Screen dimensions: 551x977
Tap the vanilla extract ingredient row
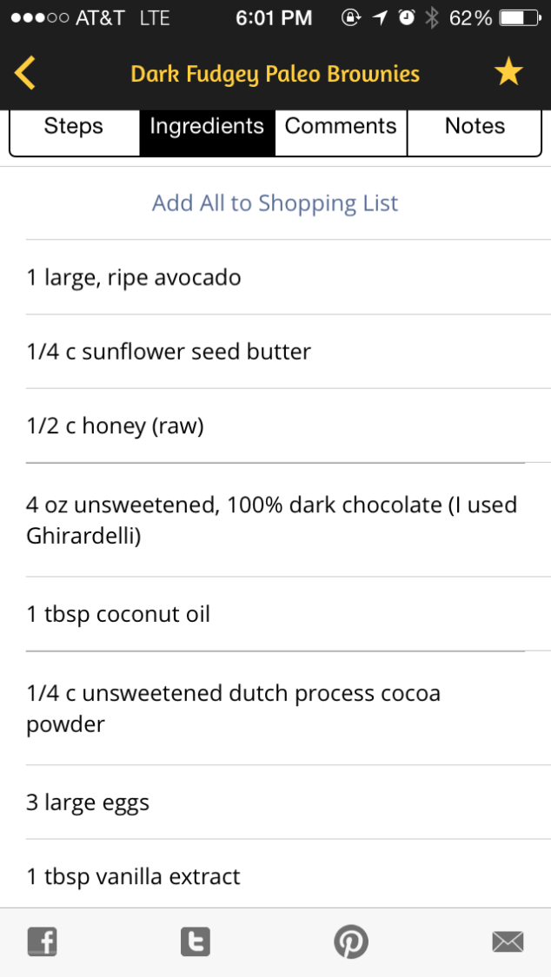click(x=275, y=876)
